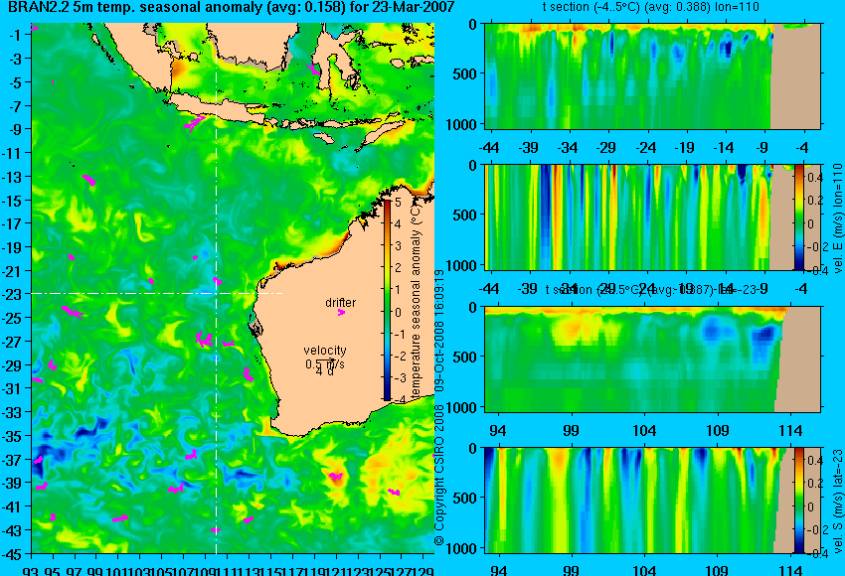Click the '-45' tick label on the map's latitude axis

[x=12, y=554]
